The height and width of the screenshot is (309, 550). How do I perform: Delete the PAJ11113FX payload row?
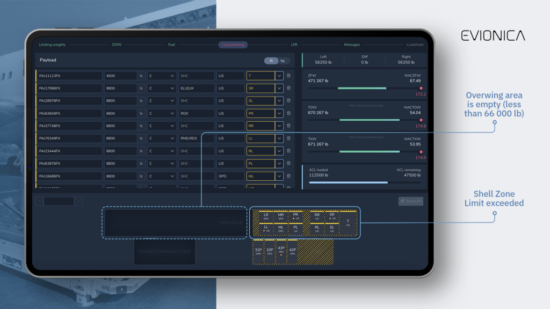pyautogui.click(x=288, y=76)
